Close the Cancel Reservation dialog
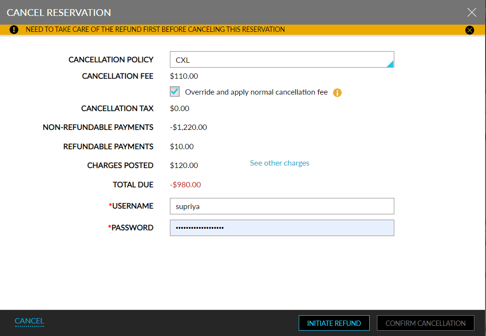Screen dimensions: 486x336 (x=472, y=12)
